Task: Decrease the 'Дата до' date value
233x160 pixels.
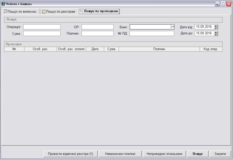Action: (x=216, y=34)
